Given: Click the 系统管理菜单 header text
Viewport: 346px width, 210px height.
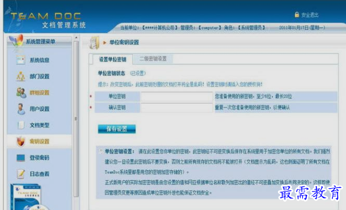Looking at the screenshot, I should point(40,41).
